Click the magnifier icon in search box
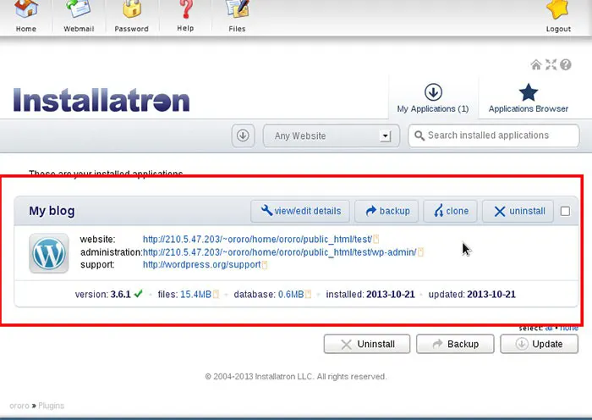The width and height of the screenshot is (592, 420). point(419,135)
